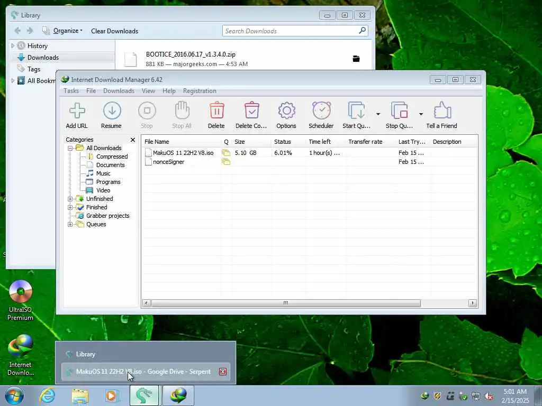This screenshot has height=406, width=542.
Task: Close the MakuOS Google Drive preview
Action: pyautogui.click(x=223, y=372)
